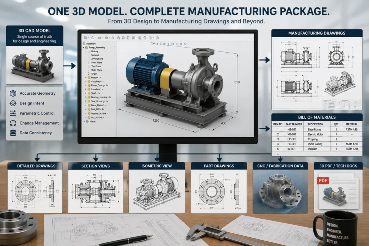Open the Part Drawings card
The height and width of the screenshot is (246, 369).
click(x=219, y=187)
